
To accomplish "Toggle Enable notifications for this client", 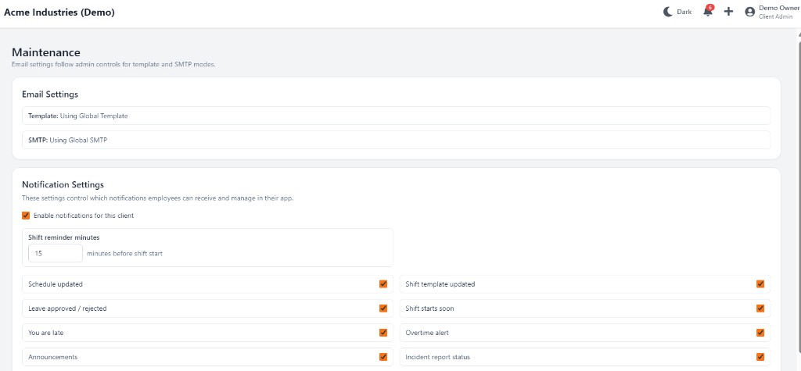I will pyautogui.click(x=26, y=216).
